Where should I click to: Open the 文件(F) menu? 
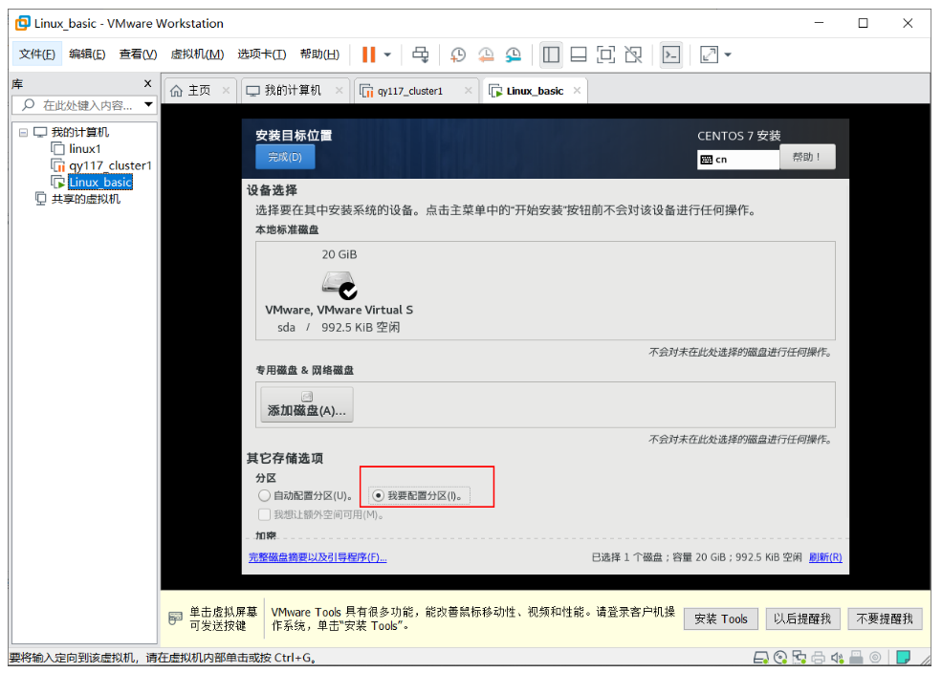click(36, 54)
